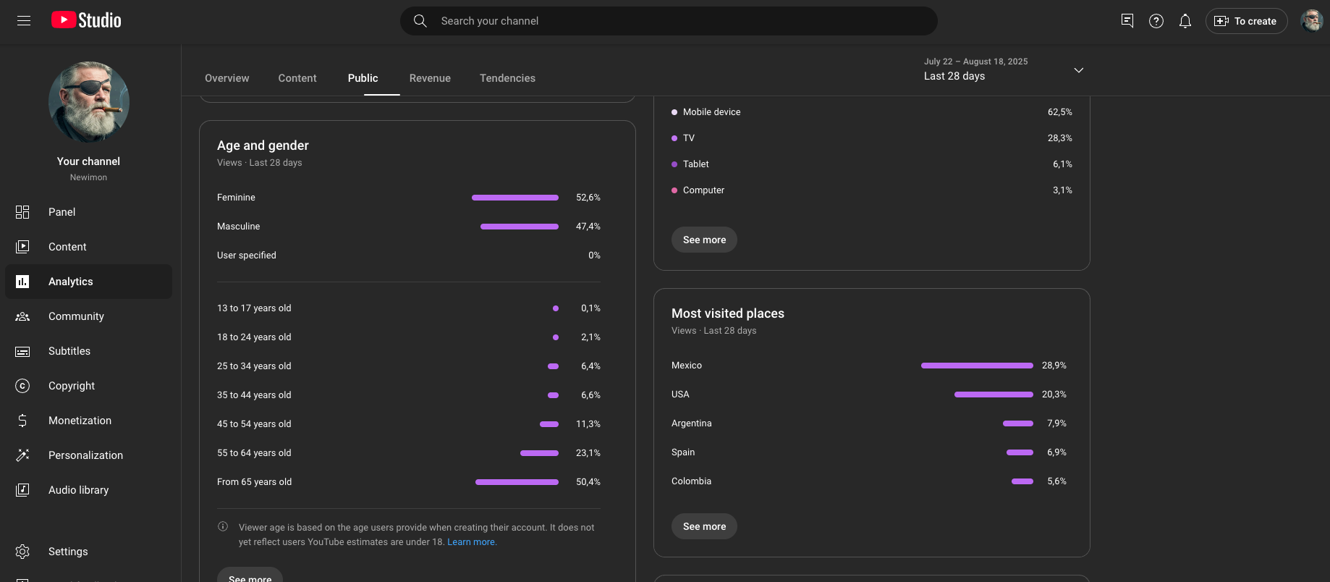The height and width of the screenshot is (582, 1330).
Task: Follow the Learn more link
Action: [471, 542]
